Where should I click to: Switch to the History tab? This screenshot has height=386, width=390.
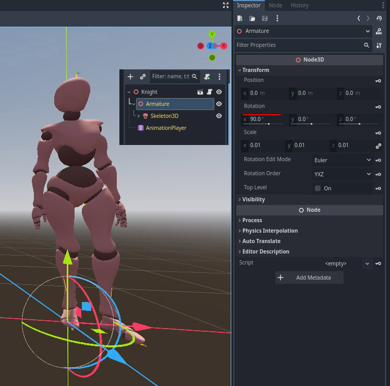[299, 5]
